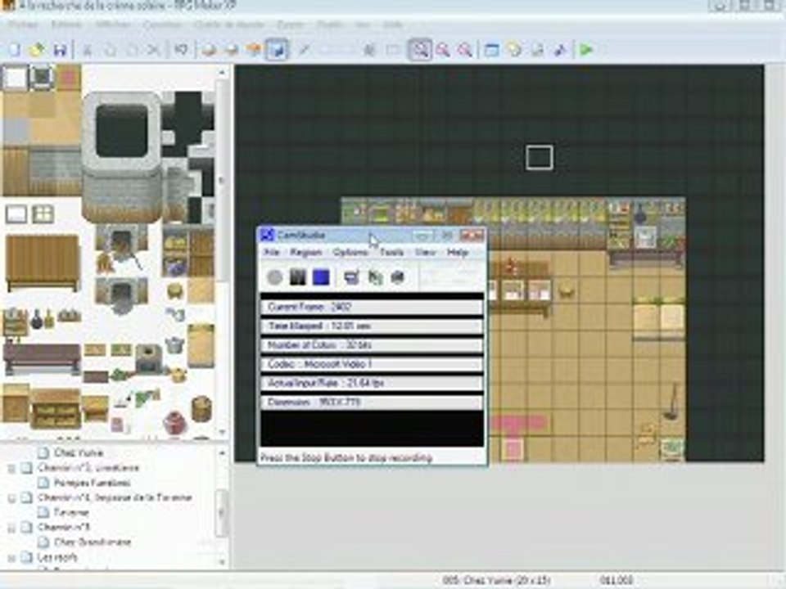
Task: Select the Chemin n°2 map entry
Action: (x=88, y=468)
